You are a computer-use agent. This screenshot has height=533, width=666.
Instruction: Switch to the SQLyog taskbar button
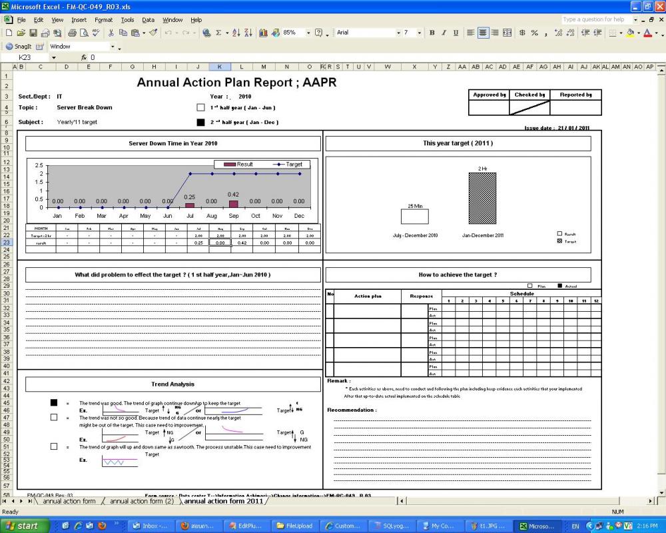pyautogui.click(x=391, y=526)
